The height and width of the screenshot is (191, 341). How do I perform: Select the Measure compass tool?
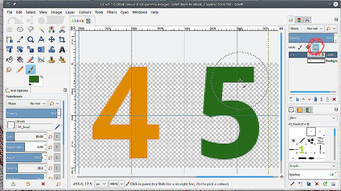[x=41, y=39]
